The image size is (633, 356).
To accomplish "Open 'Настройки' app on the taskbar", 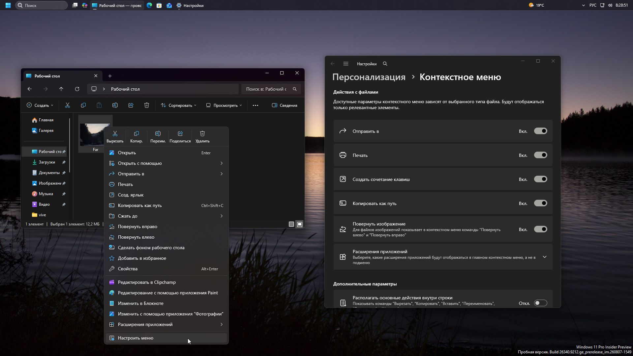I will [x=190, y=5].
